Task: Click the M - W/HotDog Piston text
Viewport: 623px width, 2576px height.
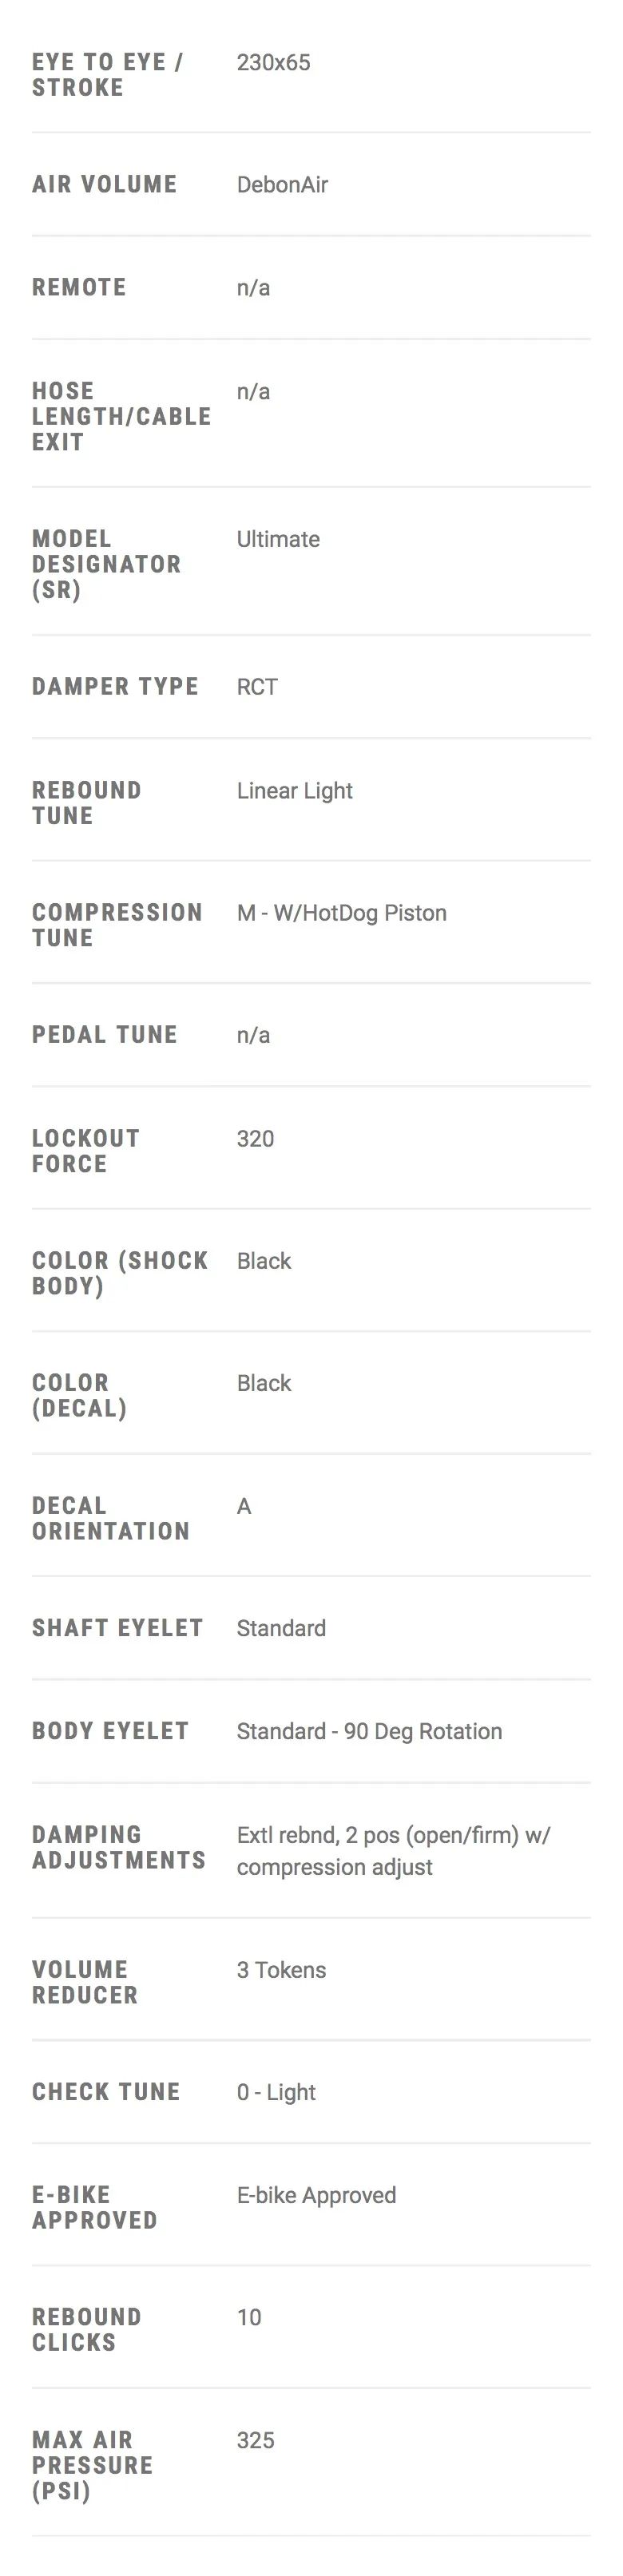Action: (341, 913)
